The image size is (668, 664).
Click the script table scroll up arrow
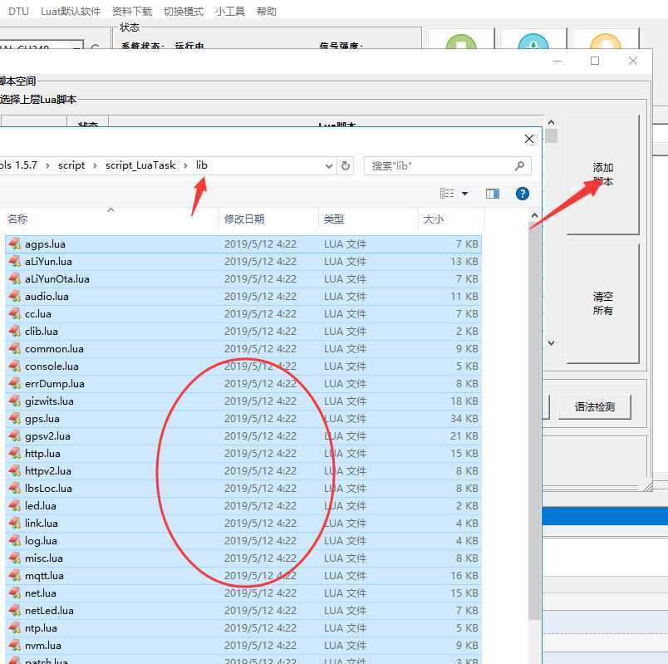(x=551, y=122)
